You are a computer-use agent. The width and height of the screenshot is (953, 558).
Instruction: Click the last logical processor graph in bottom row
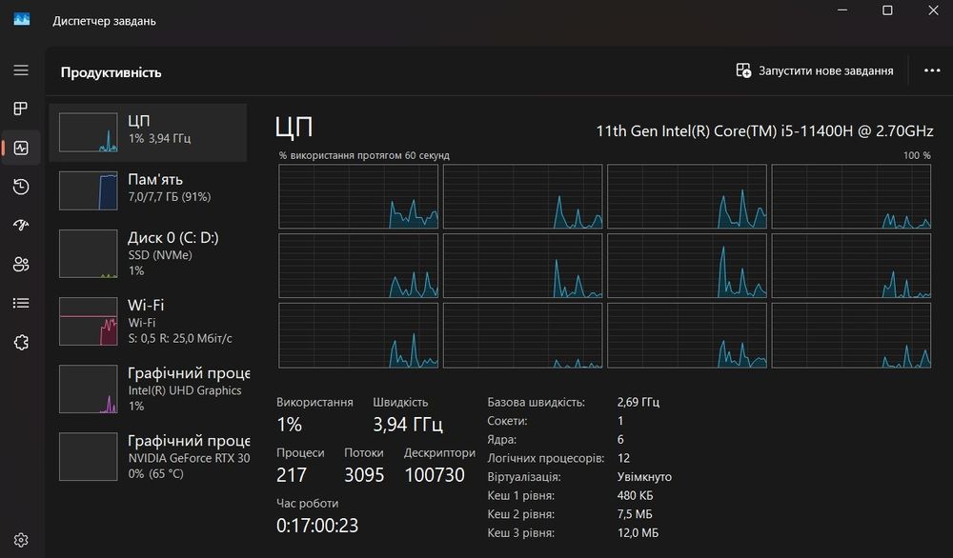pyautogui.click(x=851, y=335)
